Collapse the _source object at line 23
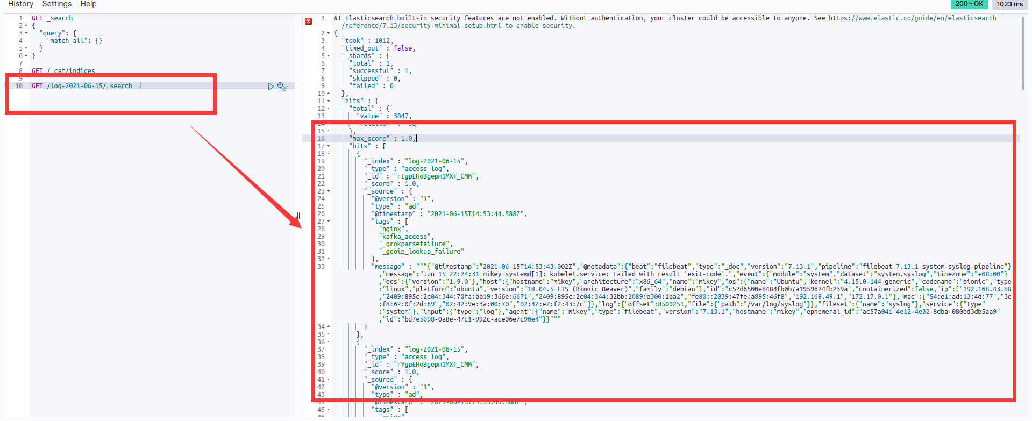Image resolution: width=1032 pixels, height=421 pixels. pos(329,191)
